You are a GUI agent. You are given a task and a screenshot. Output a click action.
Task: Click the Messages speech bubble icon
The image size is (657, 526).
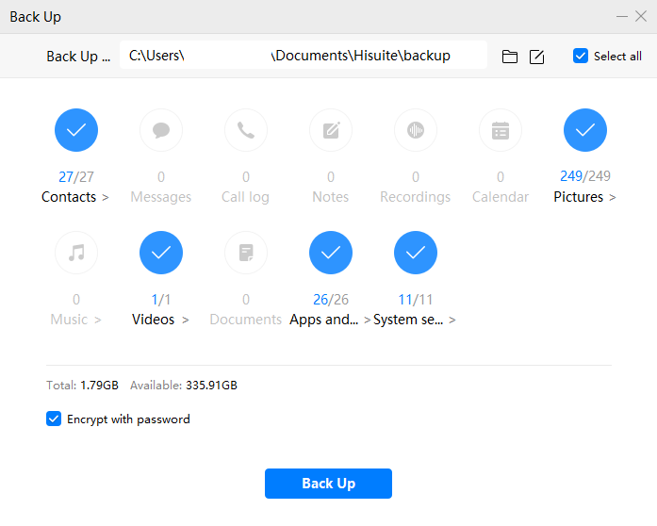tap(161, 130)
